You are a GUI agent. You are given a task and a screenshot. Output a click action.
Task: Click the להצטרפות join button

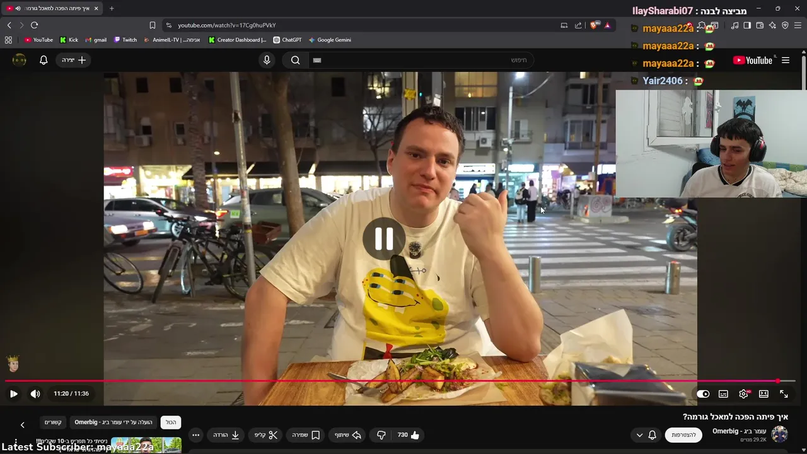683,434
